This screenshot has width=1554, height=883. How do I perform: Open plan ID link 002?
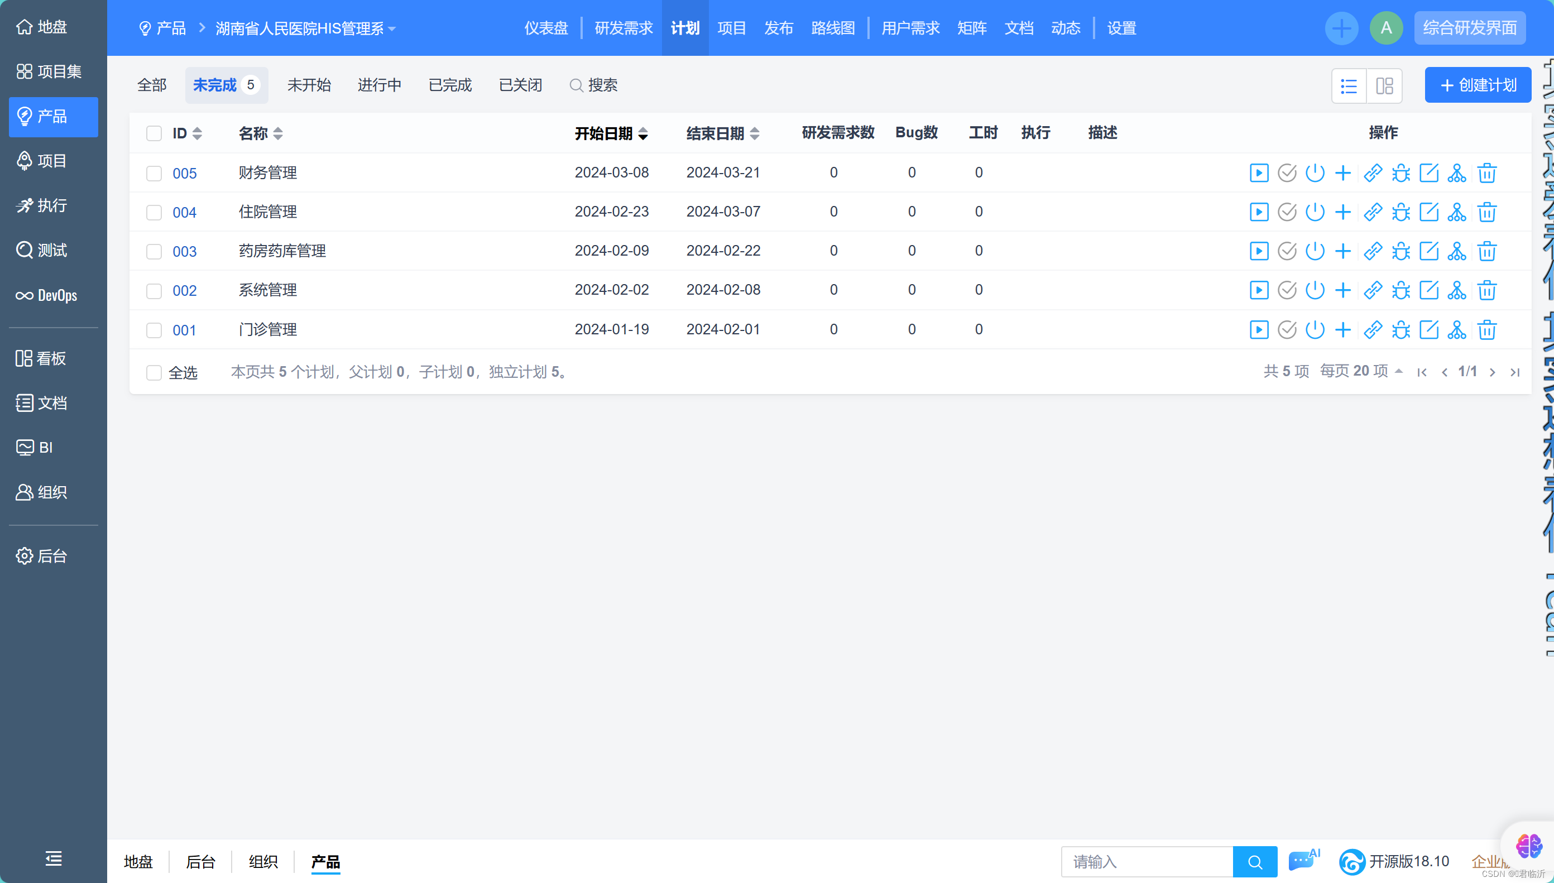(x=184, y=291)
